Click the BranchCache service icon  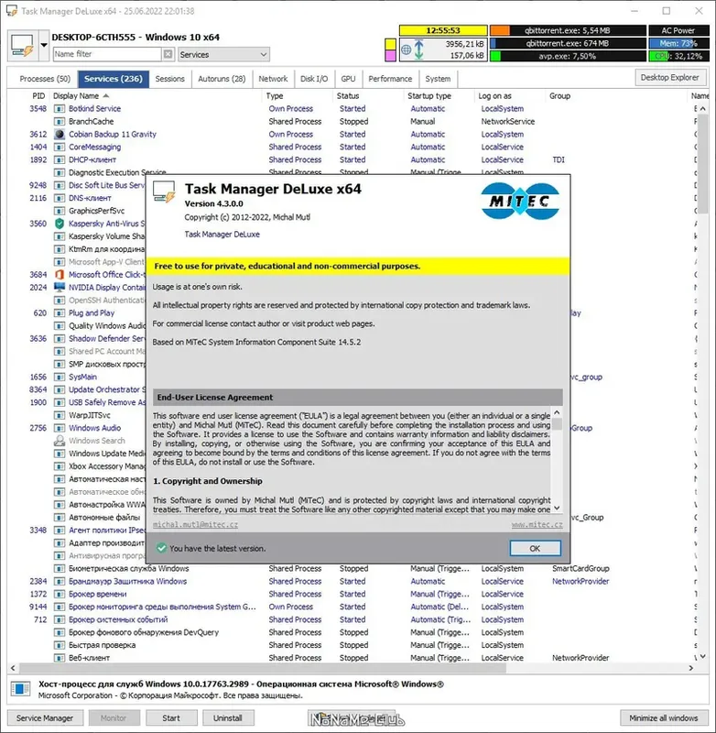tap(60, 122)
